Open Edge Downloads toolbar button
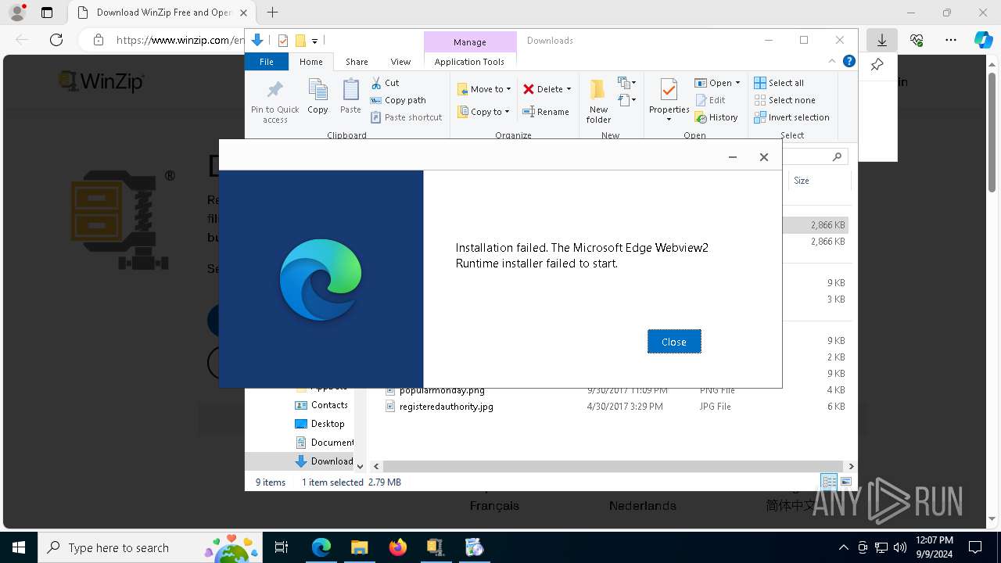This screenshot has width=1001, height=563. 882,40
